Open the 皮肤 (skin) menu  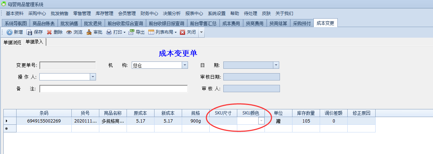click(x=266, y=13)
